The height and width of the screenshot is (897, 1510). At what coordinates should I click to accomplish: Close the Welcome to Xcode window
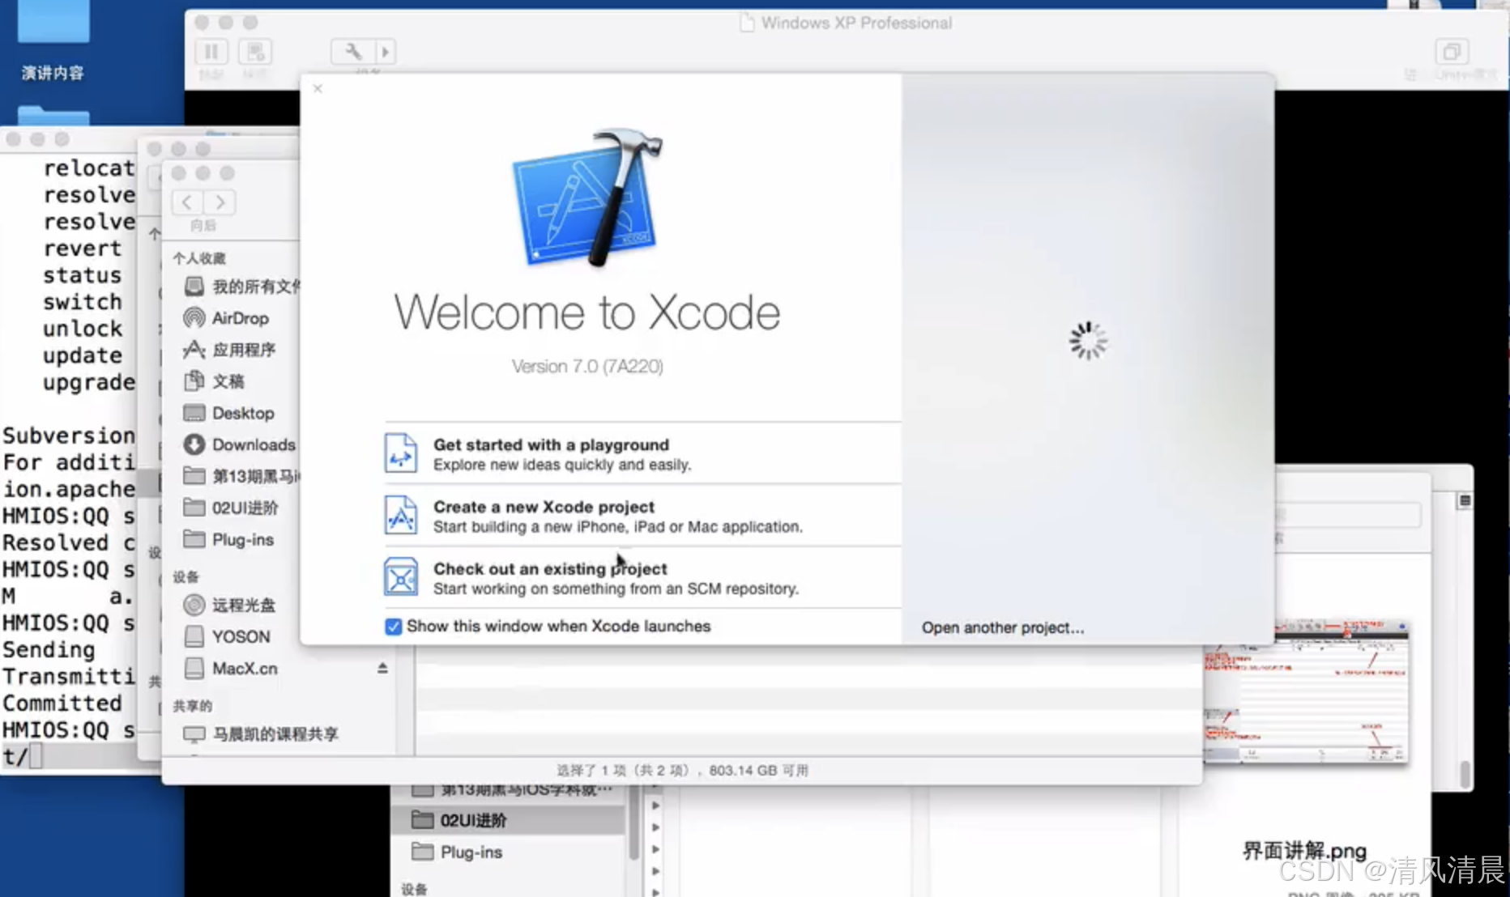tap(318, 88)
